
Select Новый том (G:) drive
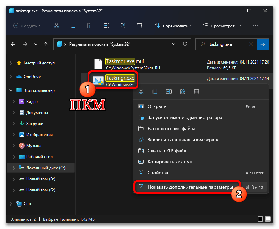[41, 190]
